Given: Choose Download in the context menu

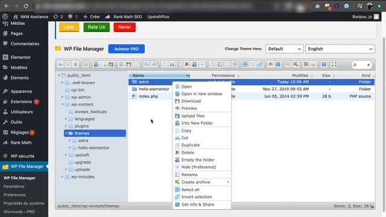Looking at the screenshot, I should point(202,101).
